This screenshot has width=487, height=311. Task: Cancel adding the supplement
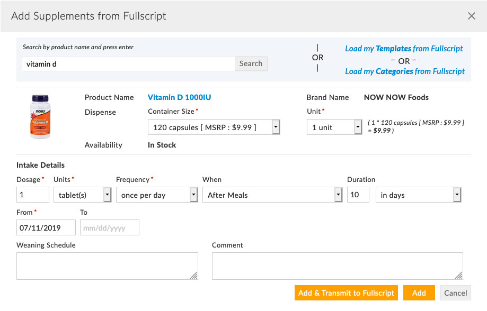pos(455,292)
